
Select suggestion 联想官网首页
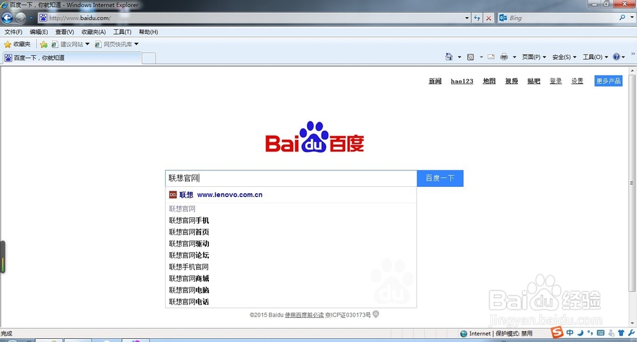(x=291, y=232)
